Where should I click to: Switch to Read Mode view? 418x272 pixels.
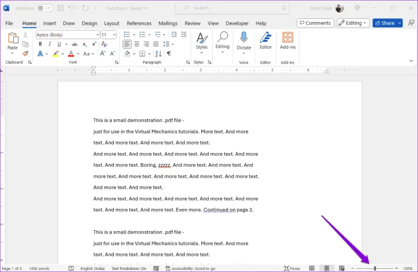(x=311, y=268)
